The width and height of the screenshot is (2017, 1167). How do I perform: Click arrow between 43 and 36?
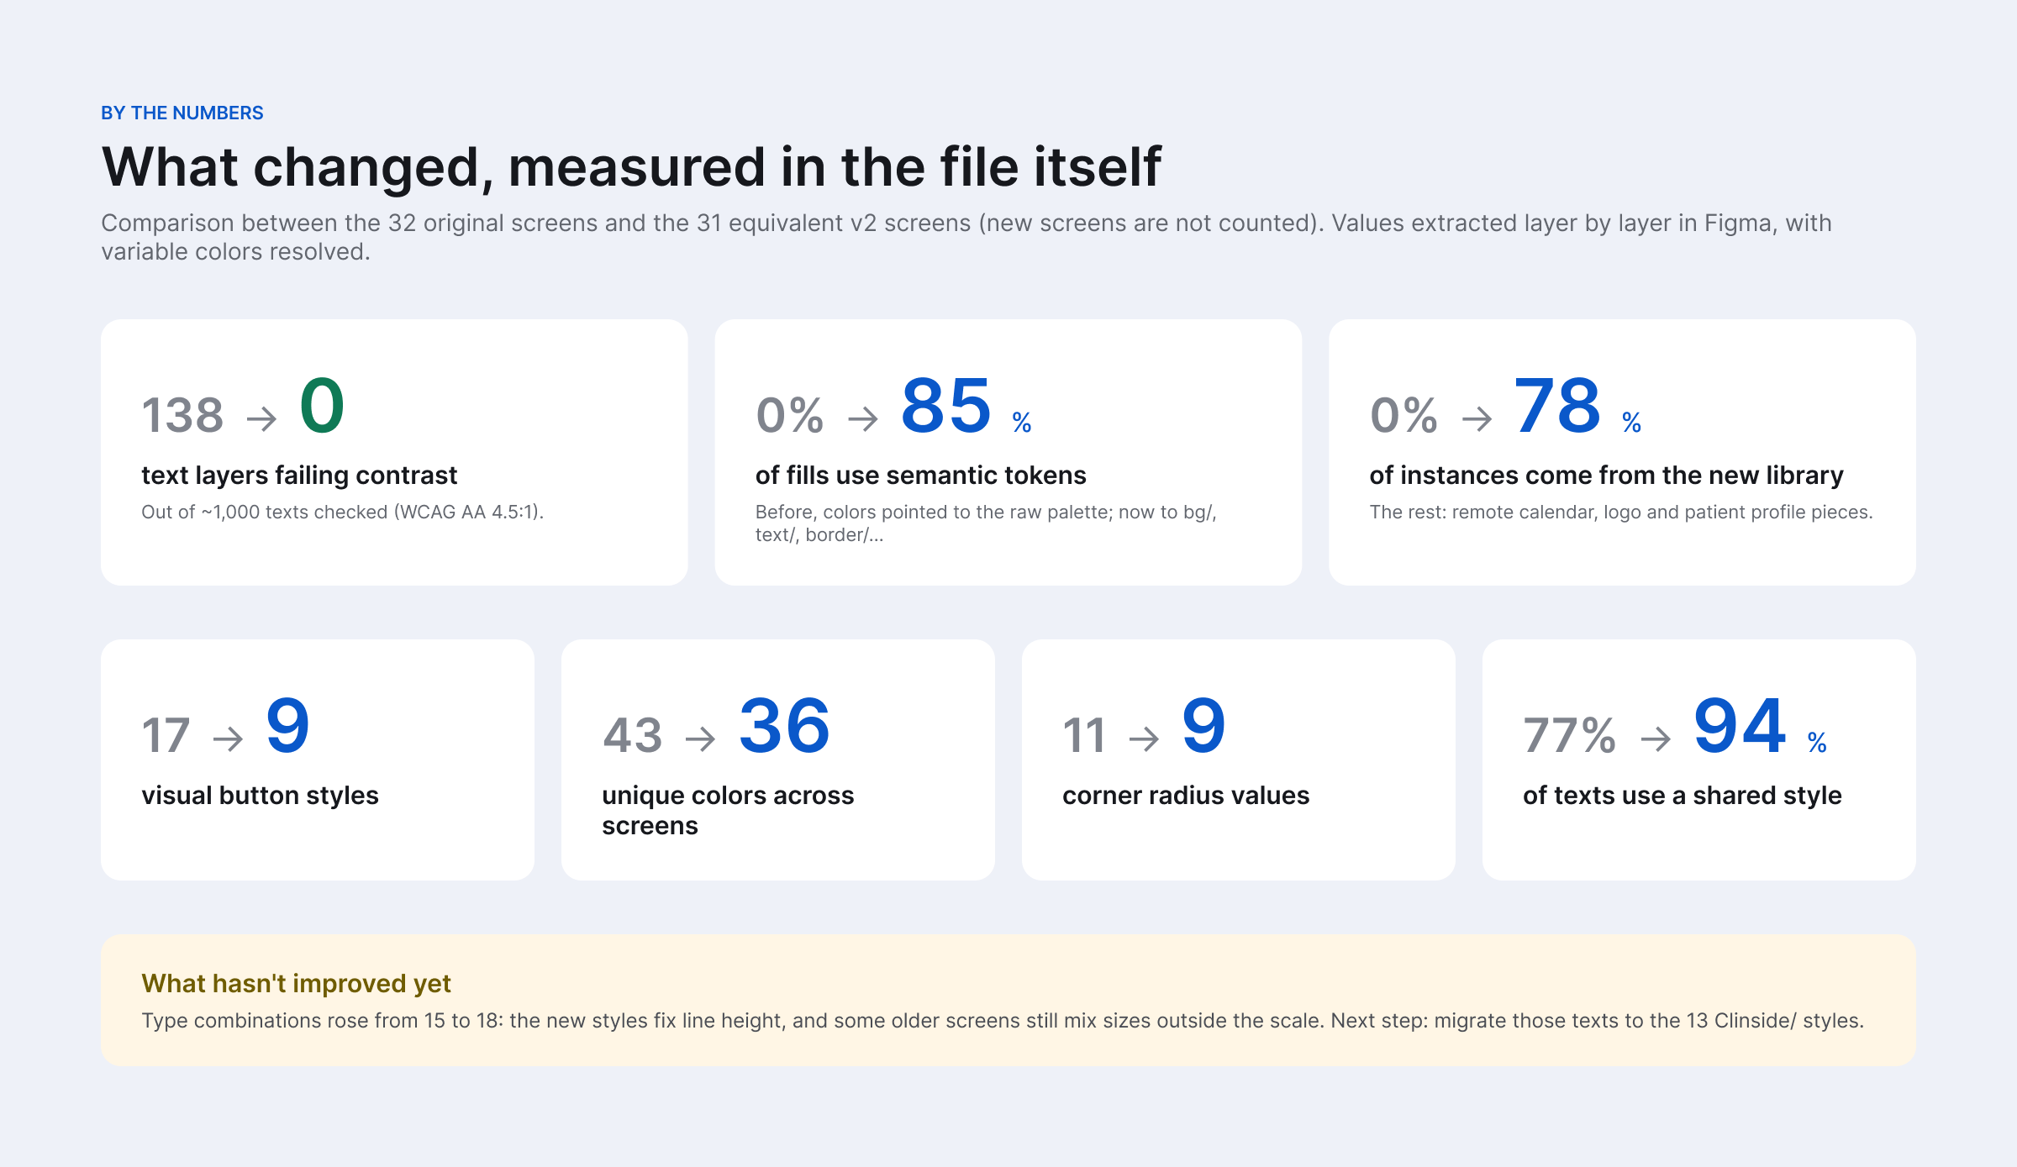tap(700, 739)
